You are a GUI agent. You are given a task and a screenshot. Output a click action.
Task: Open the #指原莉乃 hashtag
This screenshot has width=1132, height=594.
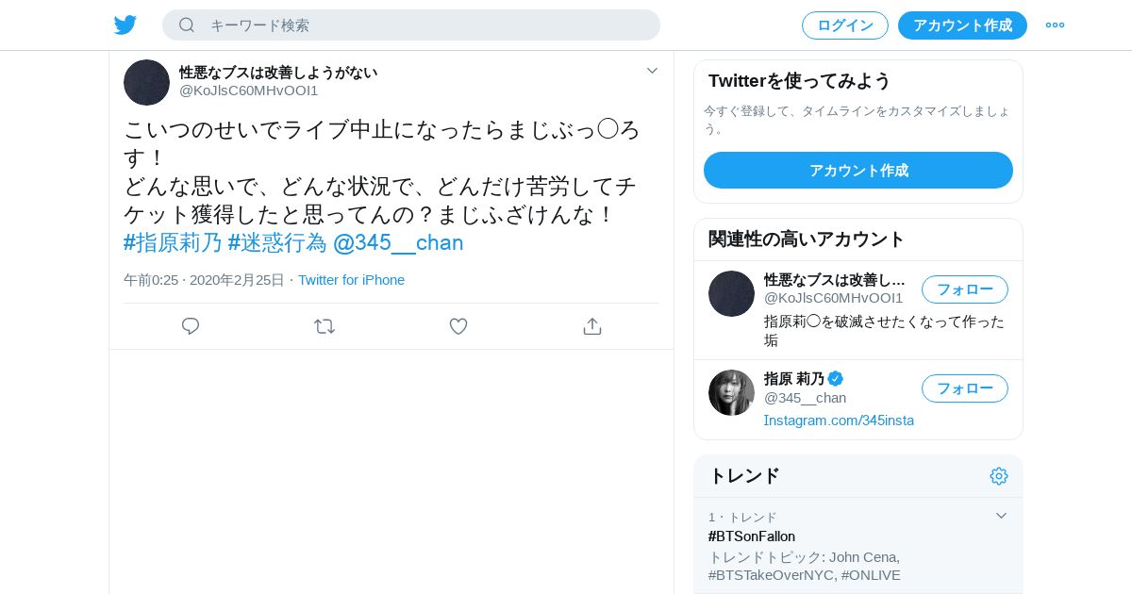pos(173,243)
